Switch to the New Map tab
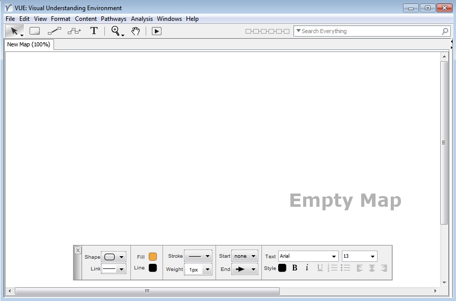The image size is (456, 301). click(28, 44)
